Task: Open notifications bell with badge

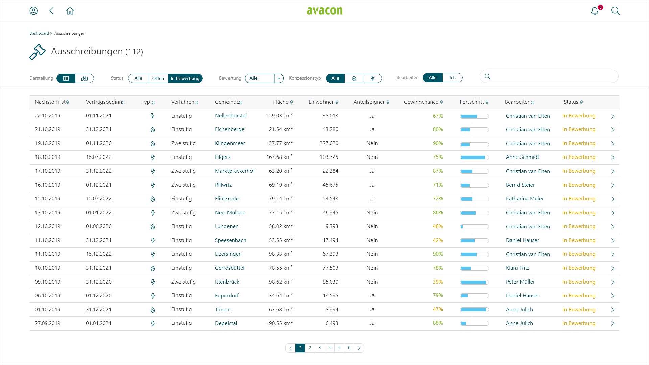Action: (x=595, y=11)
